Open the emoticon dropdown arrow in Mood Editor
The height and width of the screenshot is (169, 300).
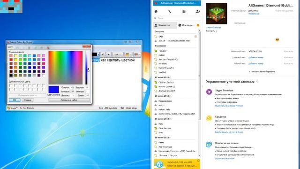pyautogui.click(x=131, y=54)
